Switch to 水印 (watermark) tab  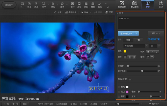[x=161, y=5]
